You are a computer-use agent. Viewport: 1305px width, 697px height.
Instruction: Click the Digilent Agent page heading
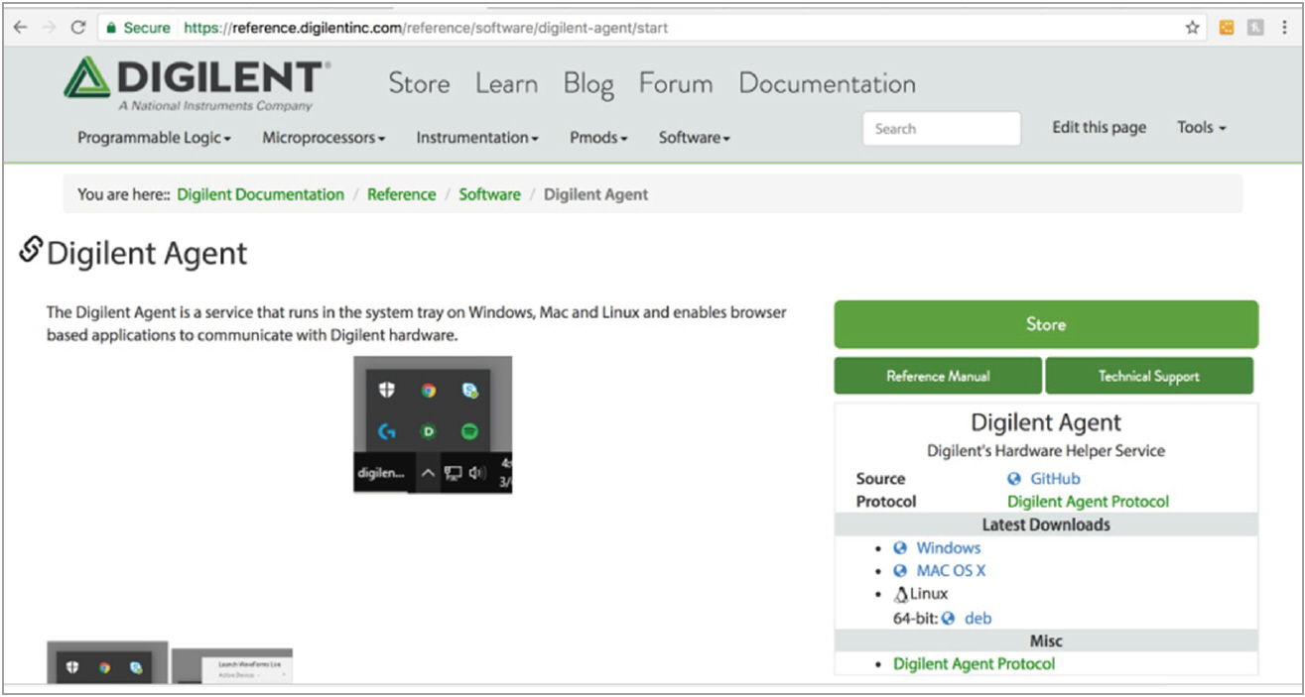tap(147, 254)
